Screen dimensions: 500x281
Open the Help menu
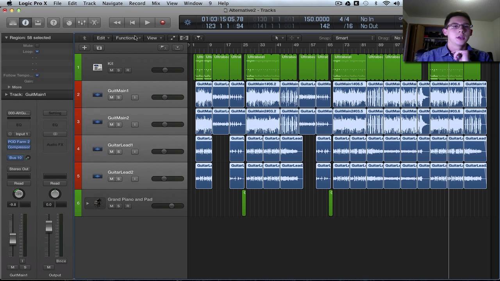(x=223, y=4)
